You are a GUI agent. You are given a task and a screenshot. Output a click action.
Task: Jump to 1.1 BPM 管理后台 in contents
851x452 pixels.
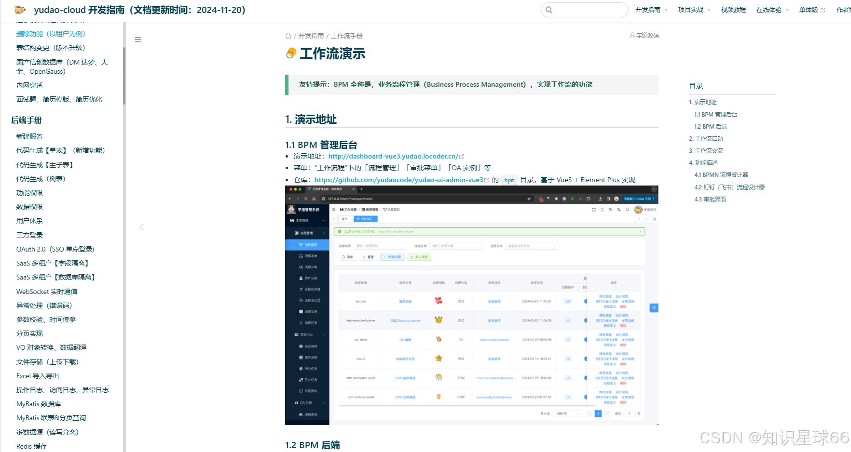tap(715, 115)
